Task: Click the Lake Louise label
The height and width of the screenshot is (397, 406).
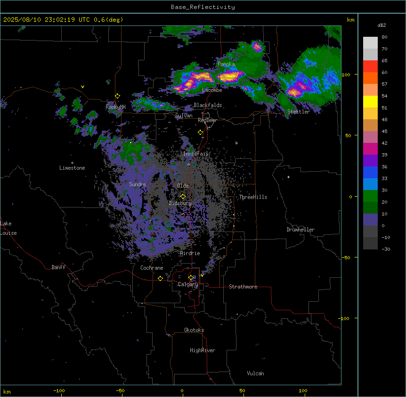Action: tap(8, 228)
